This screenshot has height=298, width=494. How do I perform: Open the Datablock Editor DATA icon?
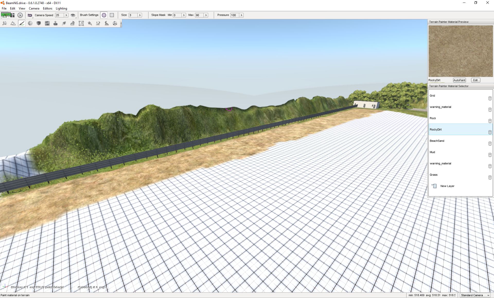[47, 23]
